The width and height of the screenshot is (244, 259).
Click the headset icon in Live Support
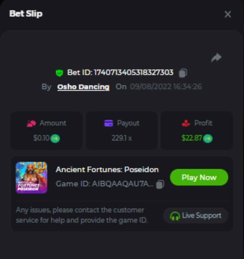coord(175,216)
